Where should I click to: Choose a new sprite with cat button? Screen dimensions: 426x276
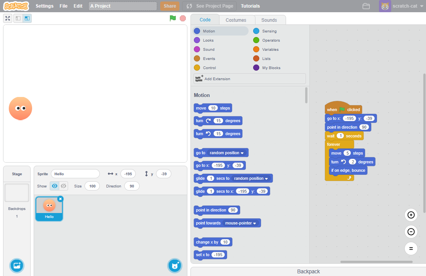pyautogui.click(x=175, y=266)
